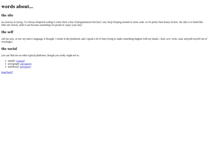Follow the 'head back?' link
209x156 pixels.
click(x=7, y=72)
